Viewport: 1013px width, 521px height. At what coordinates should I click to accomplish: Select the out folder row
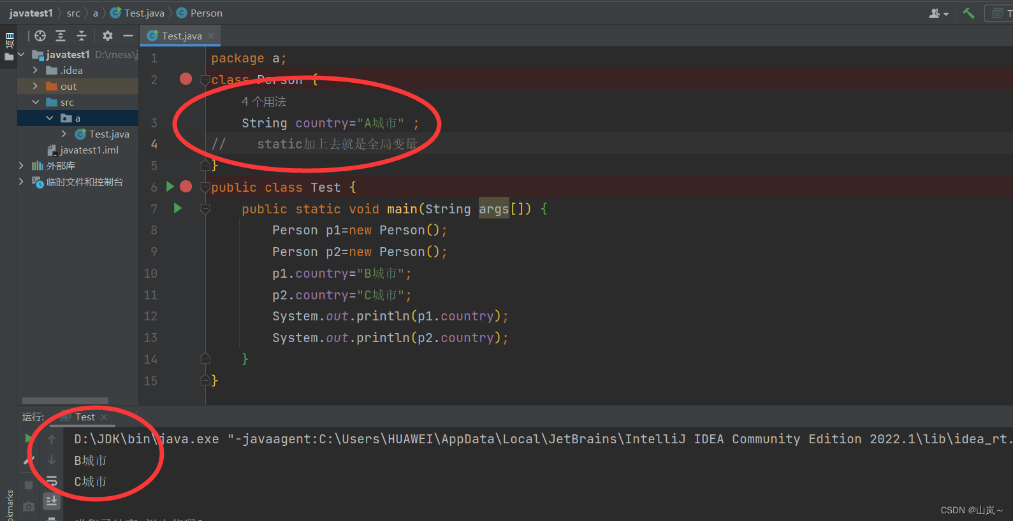[x=78, y=86]
